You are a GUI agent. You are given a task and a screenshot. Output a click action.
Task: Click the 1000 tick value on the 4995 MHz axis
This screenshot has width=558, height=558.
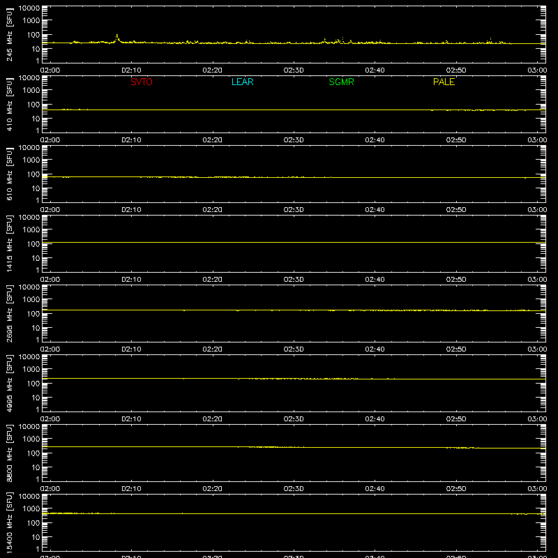click(31, 370)
